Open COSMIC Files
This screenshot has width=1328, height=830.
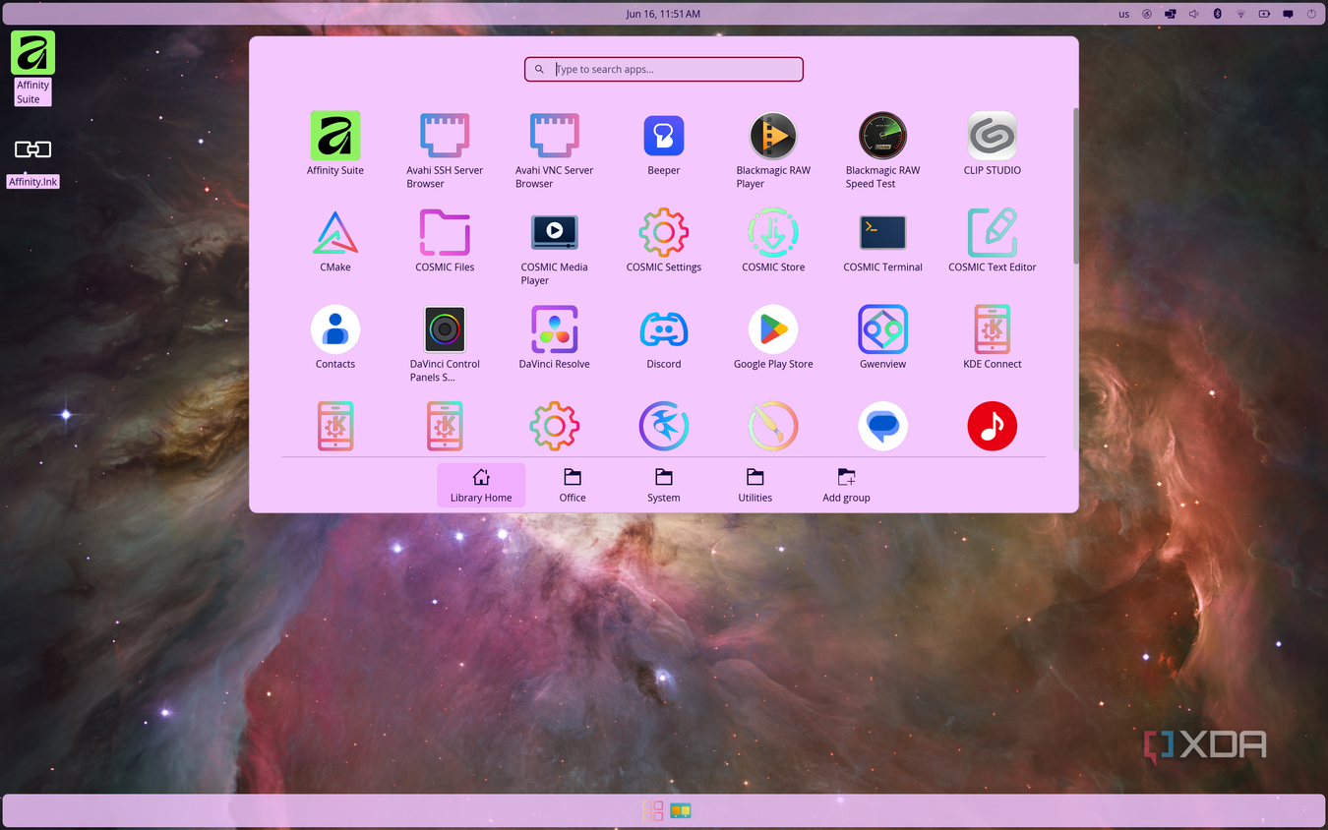pos(445,240)
